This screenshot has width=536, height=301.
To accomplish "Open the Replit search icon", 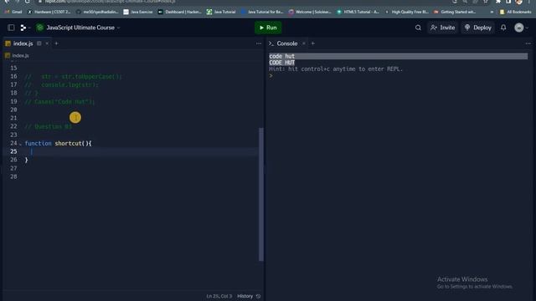I will point(418,28).
